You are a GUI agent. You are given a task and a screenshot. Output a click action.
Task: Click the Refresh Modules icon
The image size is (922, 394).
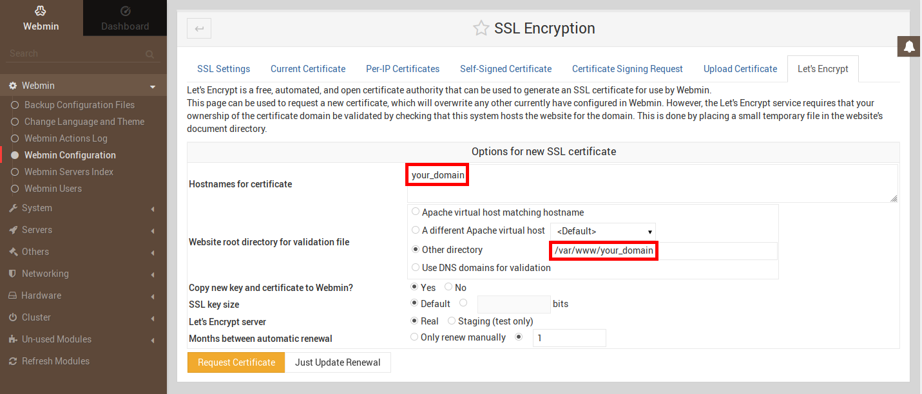point(13,362)
